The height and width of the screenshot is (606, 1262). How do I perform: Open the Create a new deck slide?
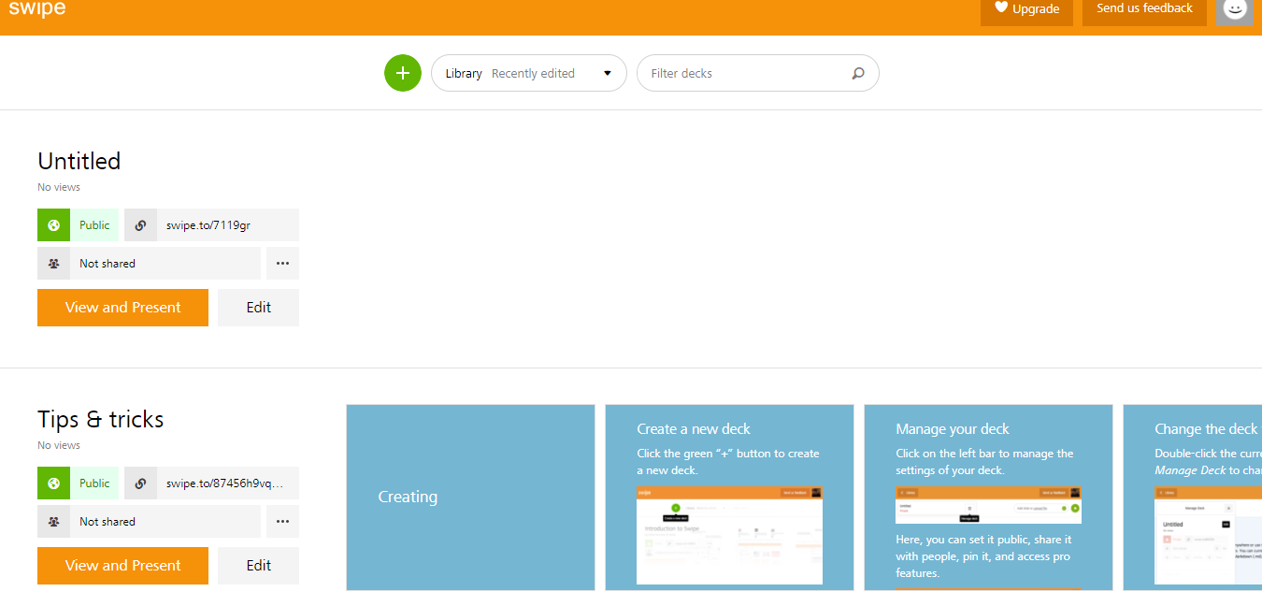tap(729, 498)
